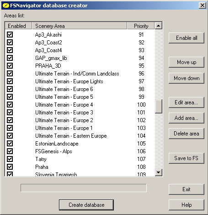Uncheck the PRAHA_3D checkbox

coord(10,65)
